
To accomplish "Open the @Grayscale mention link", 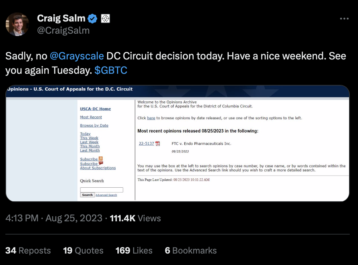I will tap(77, 56).
